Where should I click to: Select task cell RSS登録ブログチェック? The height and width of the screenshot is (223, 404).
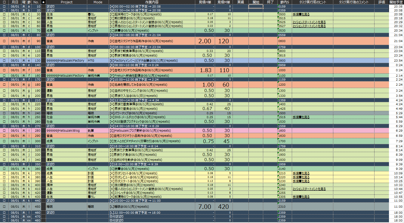152,121
